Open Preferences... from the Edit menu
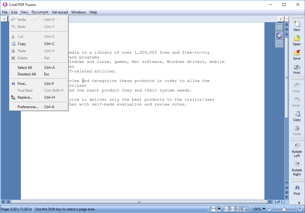The width and height of the screenshot is (305, 213). (39, 107)
